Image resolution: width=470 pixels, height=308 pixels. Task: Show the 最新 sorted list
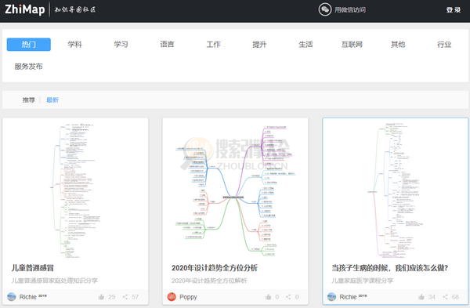coord(52,100)
